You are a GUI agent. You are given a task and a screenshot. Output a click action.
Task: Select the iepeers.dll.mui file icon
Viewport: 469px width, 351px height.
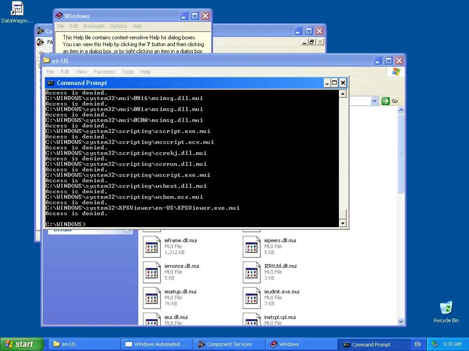251,247
